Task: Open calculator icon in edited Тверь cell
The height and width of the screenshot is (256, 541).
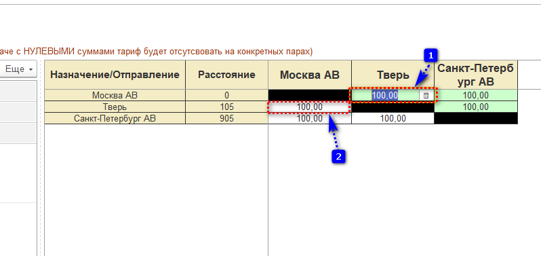Action: [x=426, y=96]
